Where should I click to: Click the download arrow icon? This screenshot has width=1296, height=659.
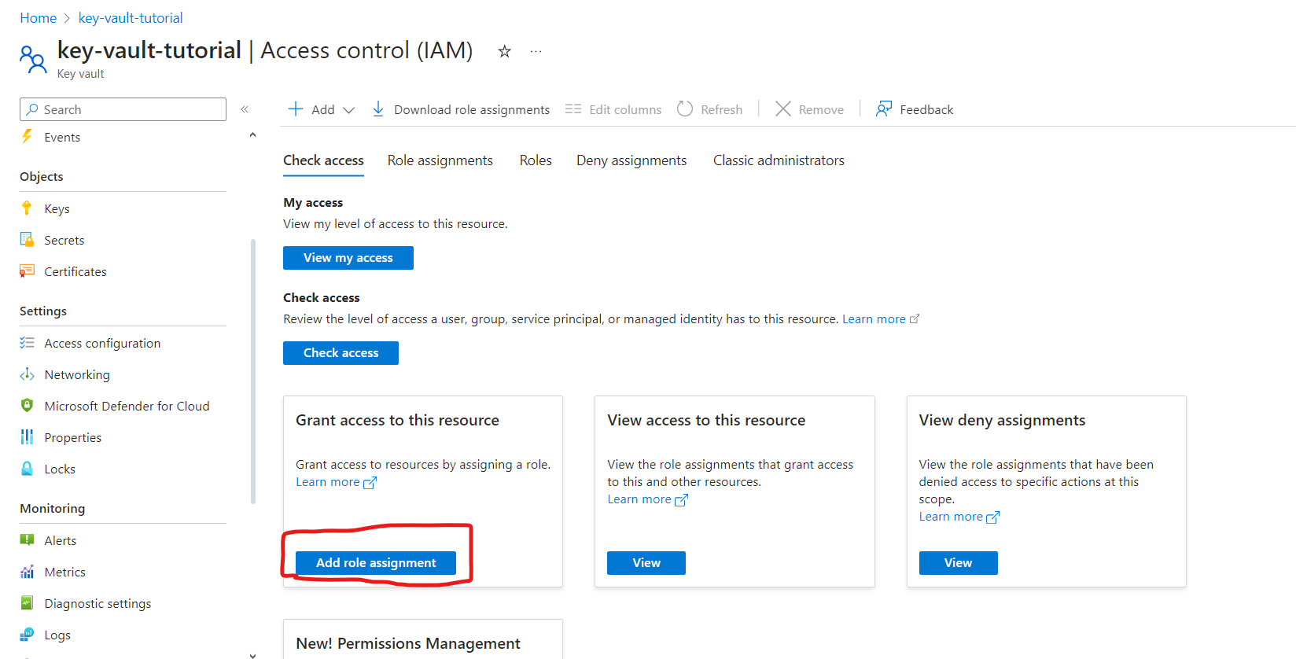(x=378, y=109)
